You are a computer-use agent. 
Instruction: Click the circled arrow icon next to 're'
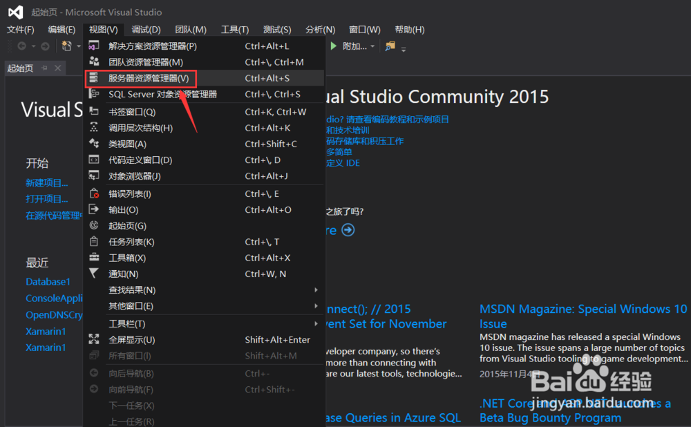(348, 230)
